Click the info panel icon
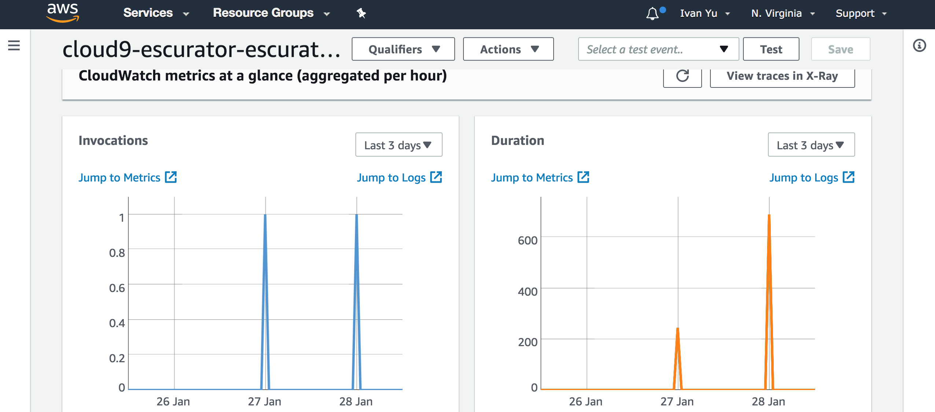 click(919, 46)
